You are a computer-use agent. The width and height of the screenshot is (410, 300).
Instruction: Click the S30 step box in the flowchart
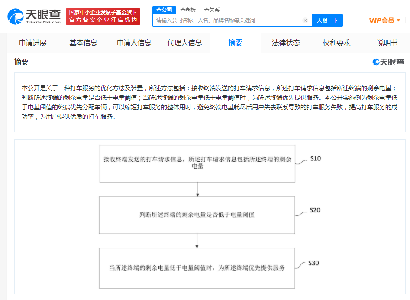coord(197,268)
